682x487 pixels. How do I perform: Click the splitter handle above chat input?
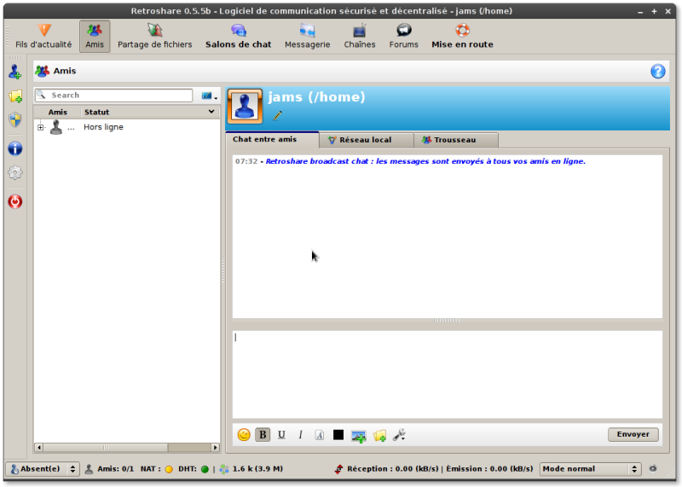(447, 321)
